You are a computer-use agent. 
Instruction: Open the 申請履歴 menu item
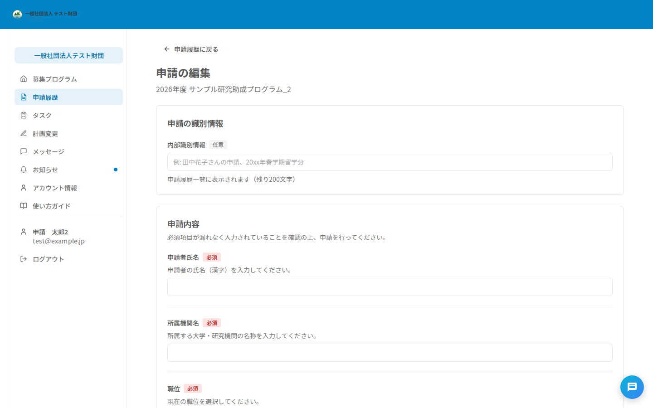(68, 97)
